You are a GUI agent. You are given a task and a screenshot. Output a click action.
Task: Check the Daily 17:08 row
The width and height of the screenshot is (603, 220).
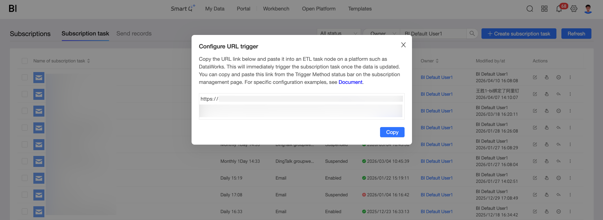[x=25, y=195]
